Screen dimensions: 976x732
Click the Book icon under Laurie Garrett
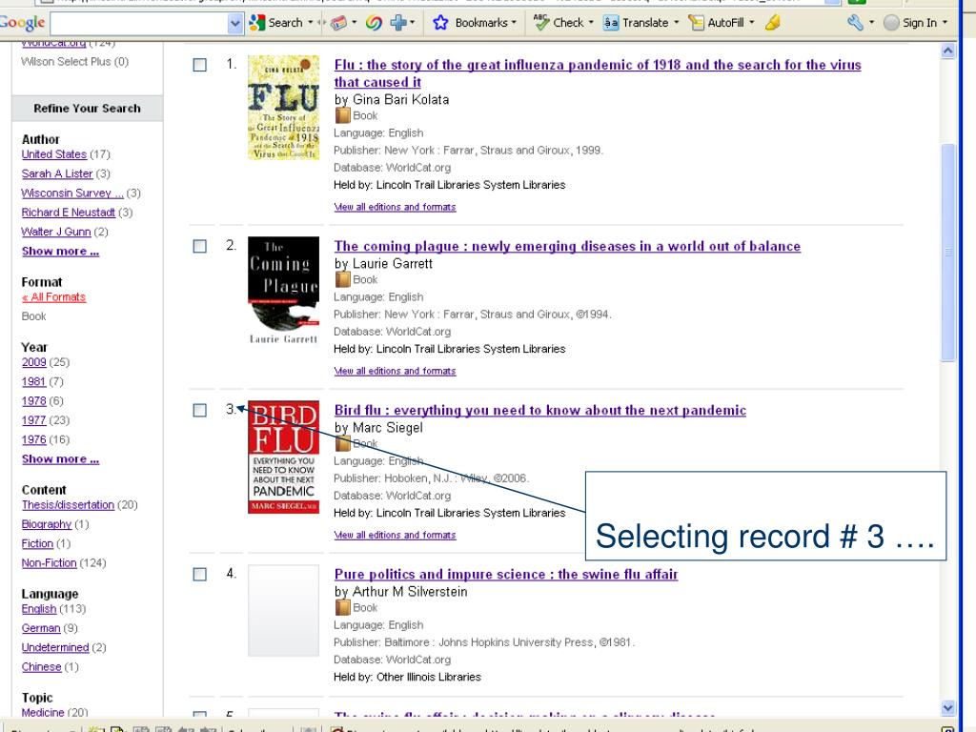(x=342, y=279)
